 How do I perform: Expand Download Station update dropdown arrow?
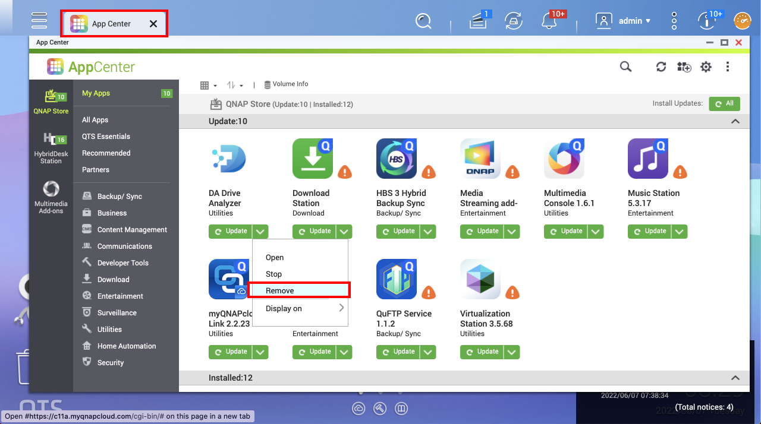coord(344,232)
